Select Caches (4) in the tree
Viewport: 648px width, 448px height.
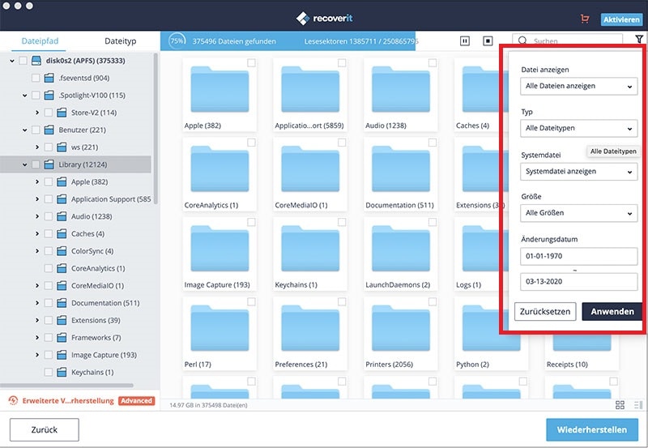pyautogui.click(x=87, y=233)
